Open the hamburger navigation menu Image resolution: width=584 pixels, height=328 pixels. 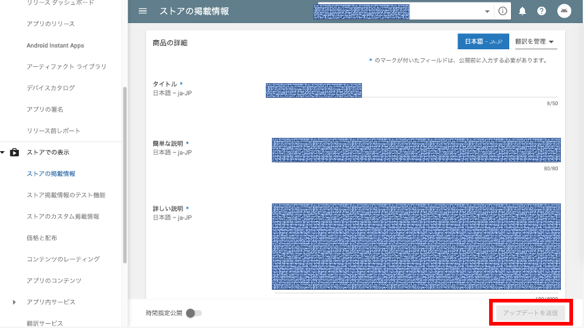tap(142, 11)
